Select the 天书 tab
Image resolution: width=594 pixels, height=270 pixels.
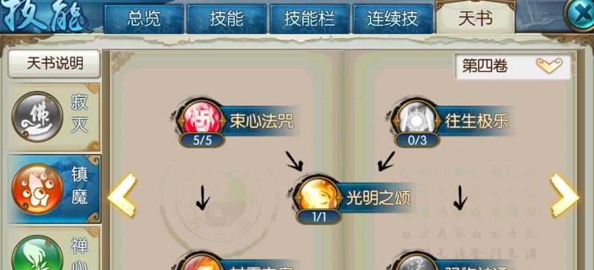475,18
